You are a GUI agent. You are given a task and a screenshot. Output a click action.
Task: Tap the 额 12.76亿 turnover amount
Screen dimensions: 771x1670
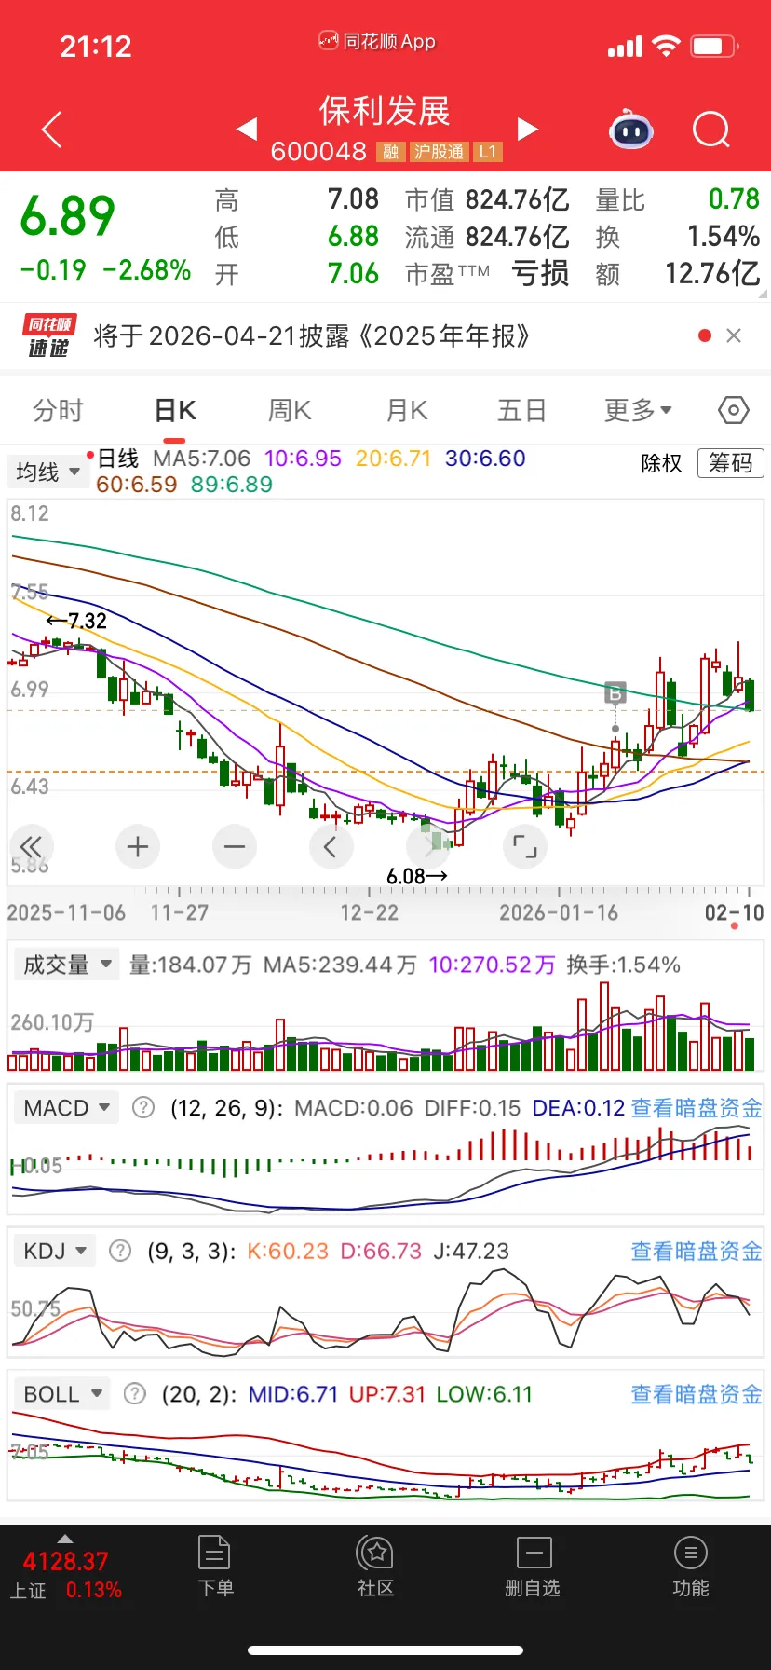coord(678,274)
